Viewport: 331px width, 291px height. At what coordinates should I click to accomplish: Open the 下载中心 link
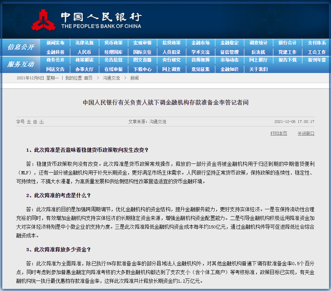143,69
